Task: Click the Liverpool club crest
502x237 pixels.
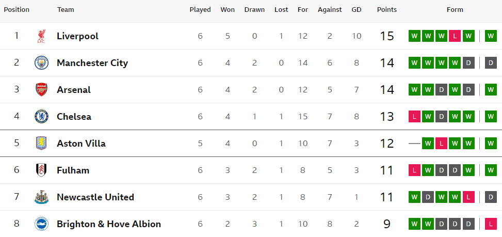Action: (x=41, y=36)
